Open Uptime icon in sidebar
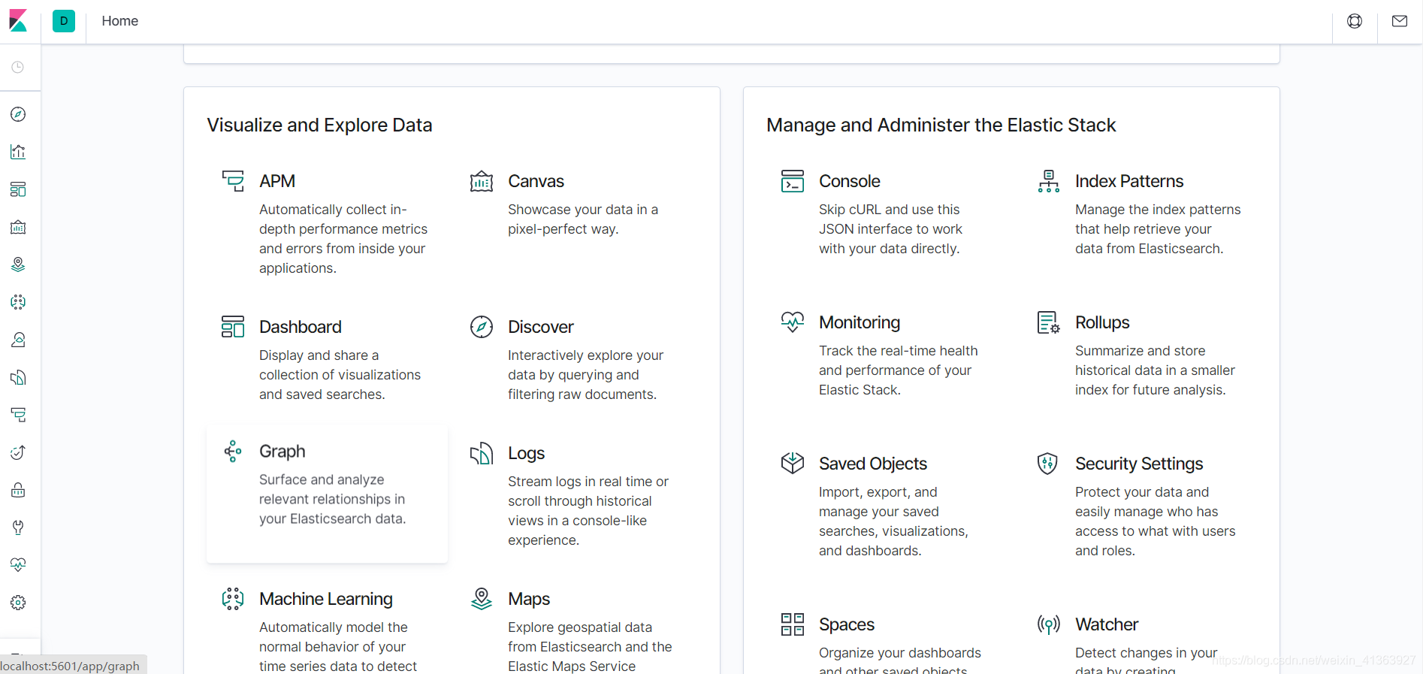The width and height of the screenshot is (1423, 674). pyautogui.click(x=18, y=452)
